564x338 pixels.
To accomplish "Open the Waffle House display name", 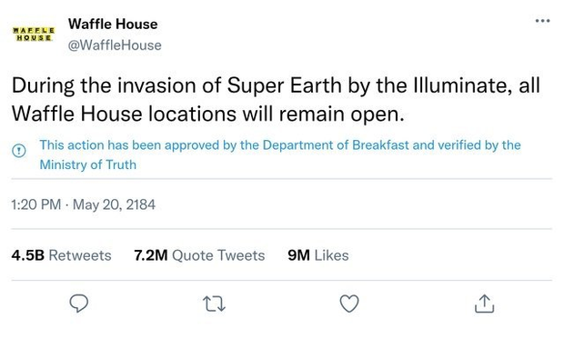I will coord(113,24).
